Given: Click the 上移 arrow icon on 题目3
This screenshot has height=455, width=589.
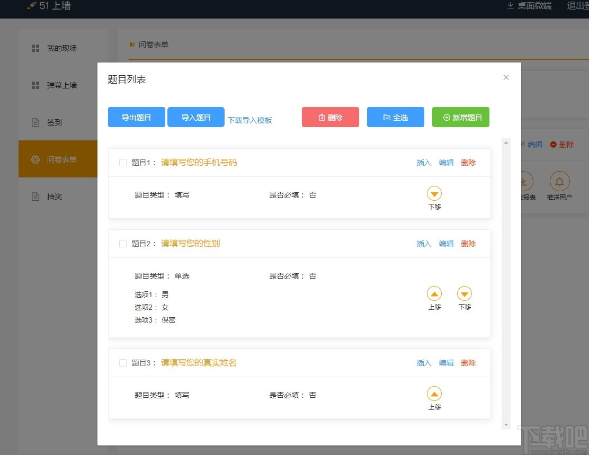Looking at the screenshot, I should 434,393.
